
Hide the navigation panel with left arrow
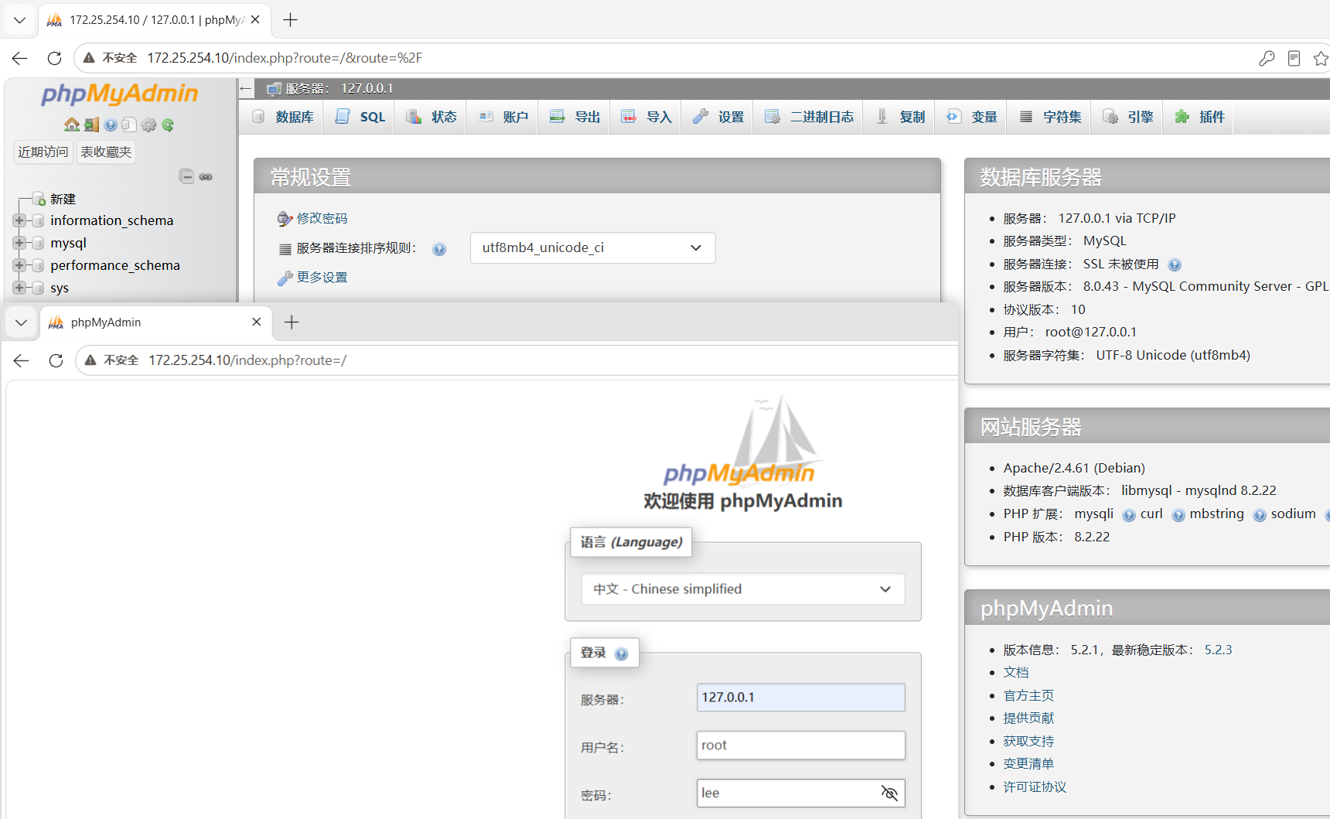click(x=246, y=89)
